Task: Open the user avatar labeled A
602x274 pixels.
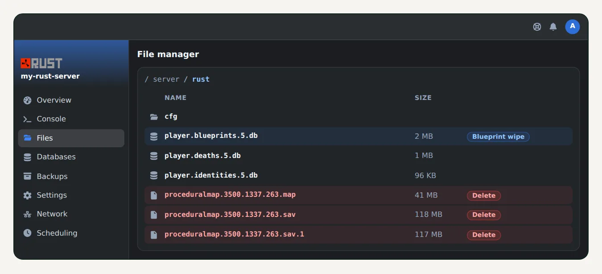Action: tap(573, 27)
